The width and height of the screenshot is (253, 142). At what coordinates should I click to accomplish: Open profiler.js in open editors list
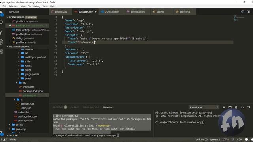coord(27,43)
